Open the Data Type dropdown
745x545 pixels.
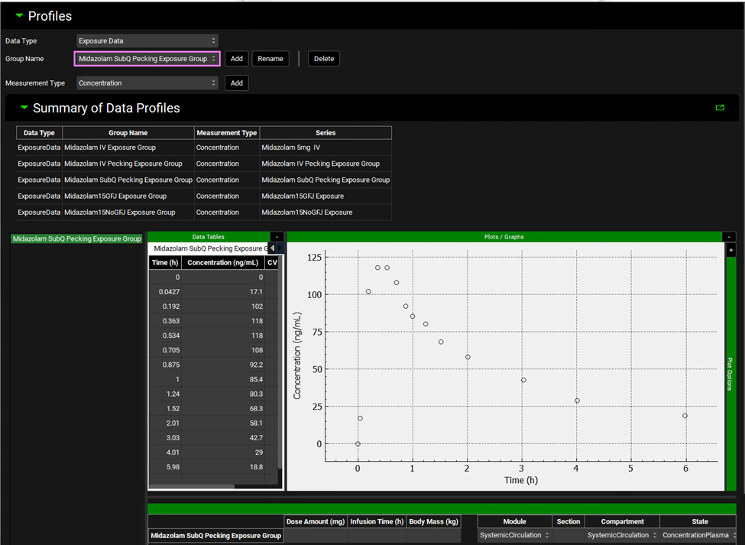(147, 41)
